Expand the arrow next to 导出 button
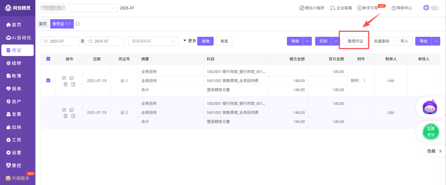Screen dimensions: 446x185 point(436,41)
